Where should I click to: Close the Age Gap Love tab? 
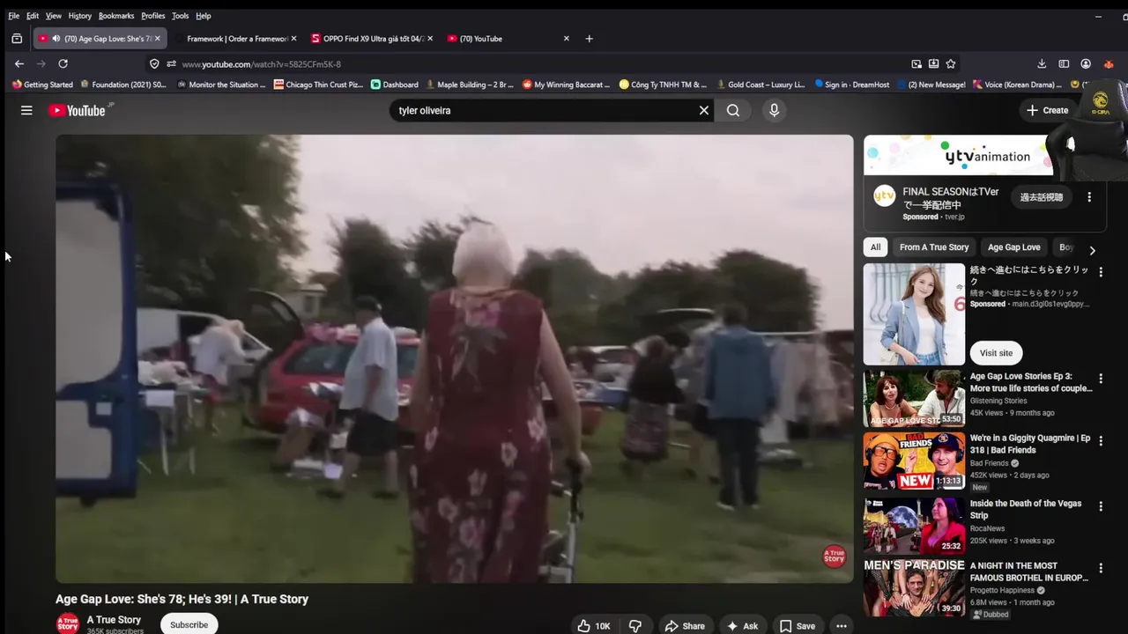click(x=158, y=39)
